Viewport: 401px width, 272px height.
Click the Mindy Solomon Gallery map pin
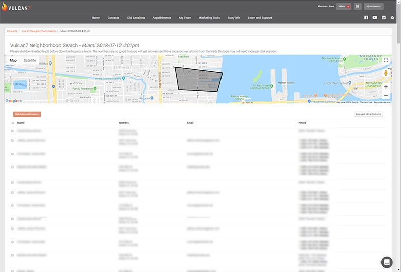click(124, 78)
